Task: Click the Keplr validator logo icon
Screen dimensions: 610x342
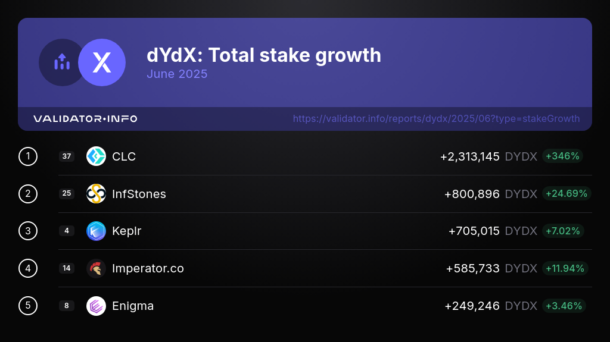Action: click(x=96, y=231)
